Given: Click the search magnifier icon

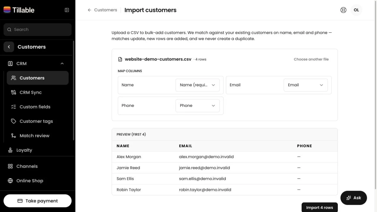Looking at the screenshot, I should pos(9,30).
